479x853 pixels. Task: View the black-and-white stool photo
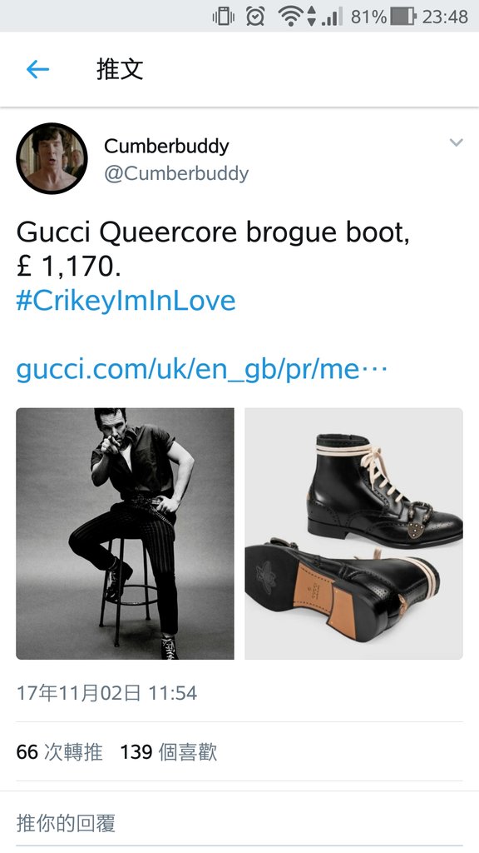click(125, 534)
